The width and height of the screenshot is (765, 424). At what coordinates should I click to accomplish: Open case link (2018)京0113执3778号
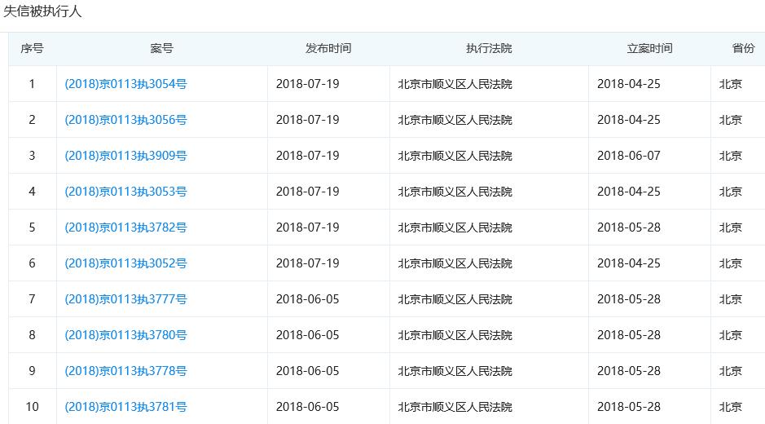pos(126,371)
